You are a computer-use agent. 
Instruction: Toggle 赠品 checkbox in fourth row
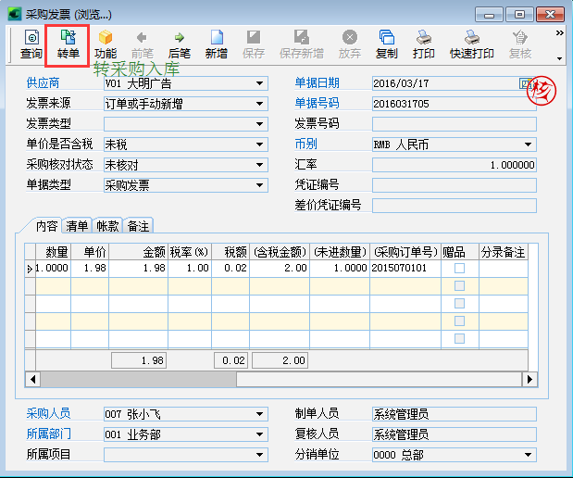pyautogui.click(x=459, y=321)
